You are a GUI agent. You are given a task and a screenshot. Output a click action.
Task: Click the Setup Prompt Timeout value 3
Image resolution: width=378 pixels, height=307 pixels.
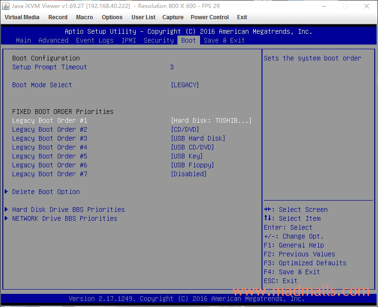pos(172,67)
